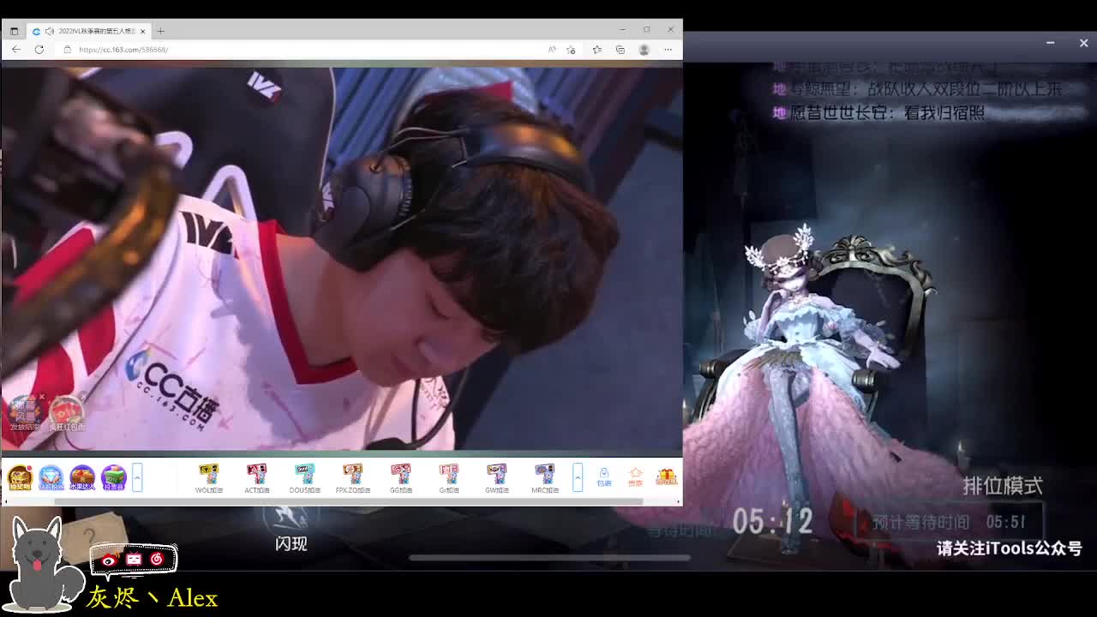
Task: Send FPX.ZQ加油 cheer gift
Action: click(x=353, y=478)
